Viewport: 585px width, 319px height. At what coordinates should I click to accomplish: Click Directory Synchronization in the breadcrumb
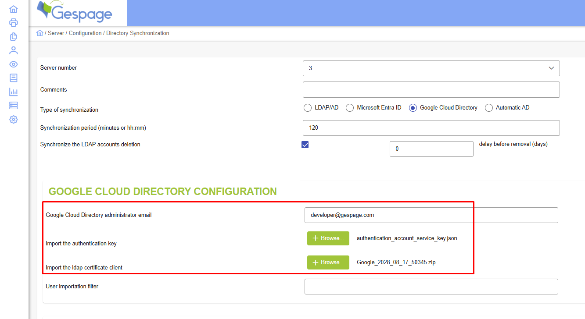coord(138,33)
